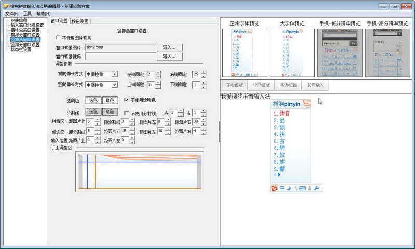Select 皮肤信息 in the tree

point(19,20)
